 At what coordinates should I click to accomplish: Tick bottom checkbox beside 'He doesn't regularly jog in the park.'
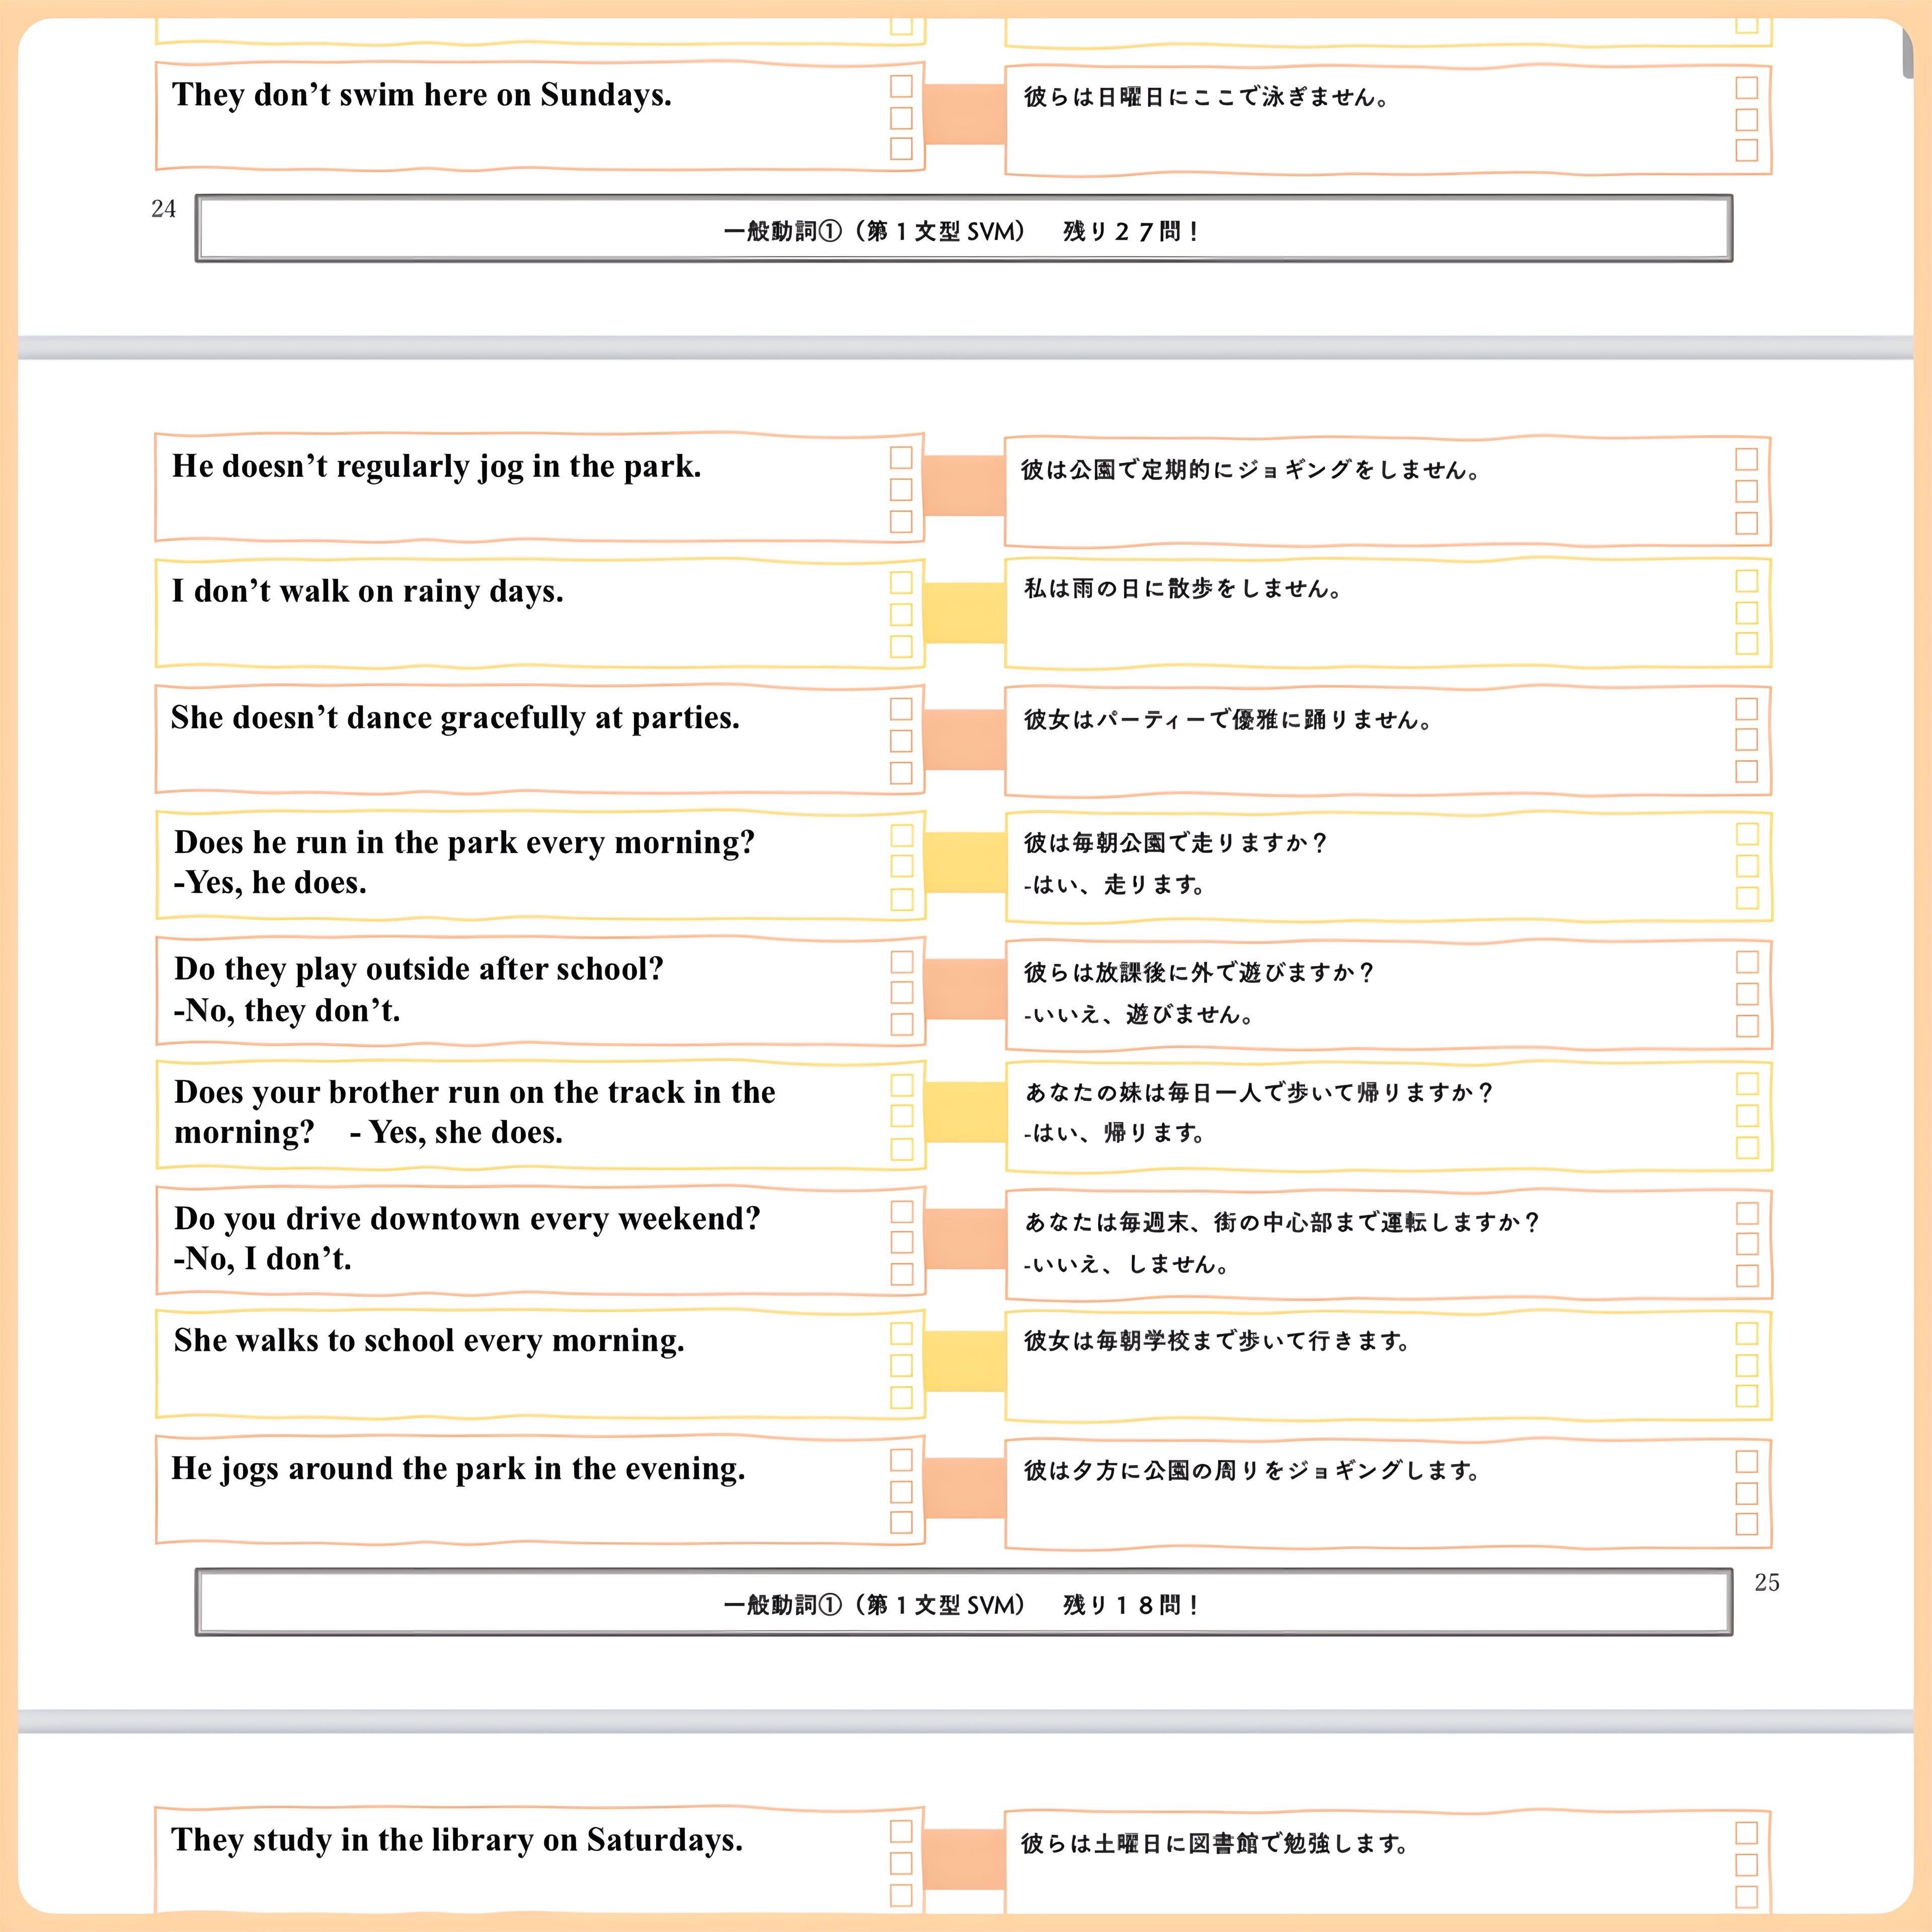[901, 521]
